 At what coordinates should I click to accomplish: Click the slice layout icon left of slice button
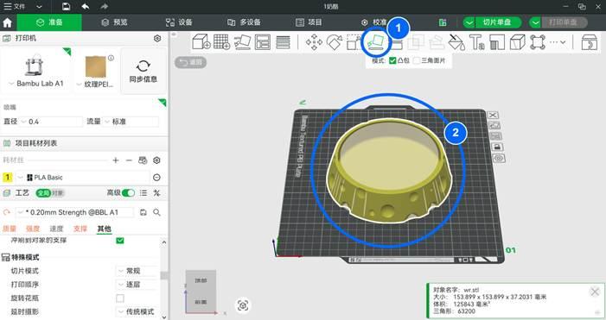pos(443,22)
